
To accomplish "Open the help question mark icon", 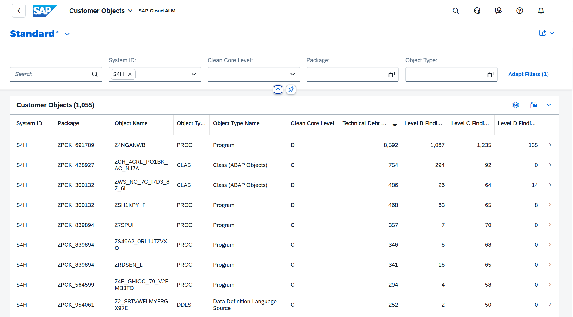I will click(520, 11).
